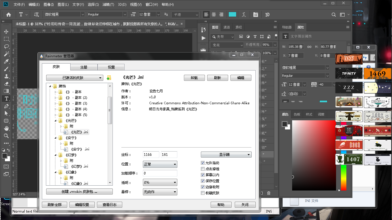Select the Gradient tool
The image size is (392, 220).
click(6, 91)
